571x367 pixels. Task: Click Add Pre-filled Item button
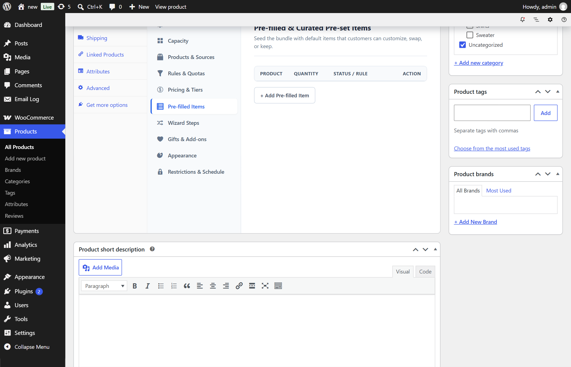point(284,95)
